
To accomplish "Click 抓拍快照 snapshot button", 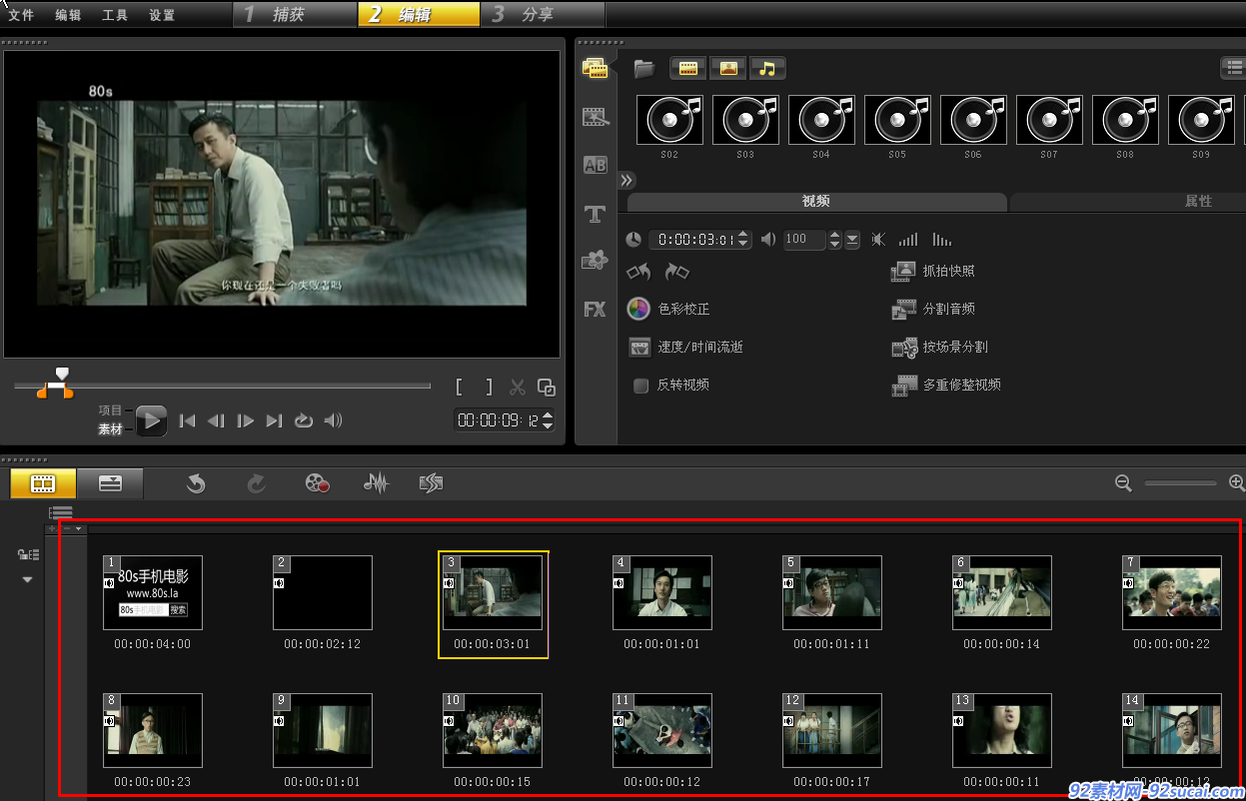I will pyautogui.click(x=933, y=271).
